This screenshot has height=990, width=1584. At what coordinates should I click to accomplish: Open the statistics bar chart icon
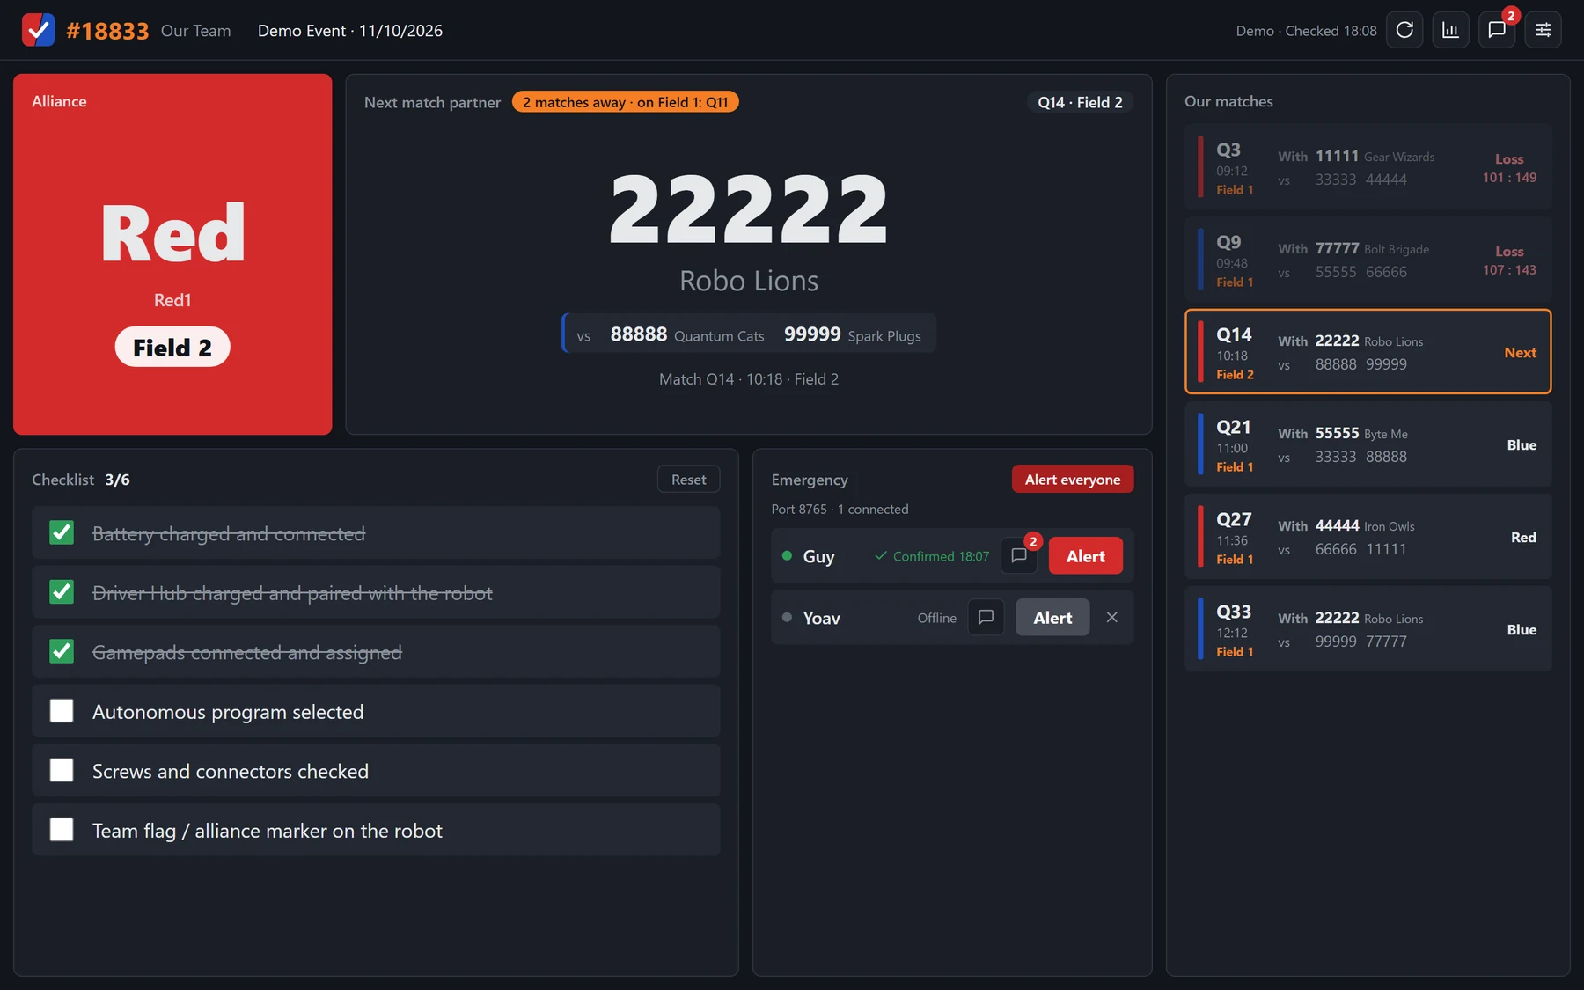coord(1450,30)
